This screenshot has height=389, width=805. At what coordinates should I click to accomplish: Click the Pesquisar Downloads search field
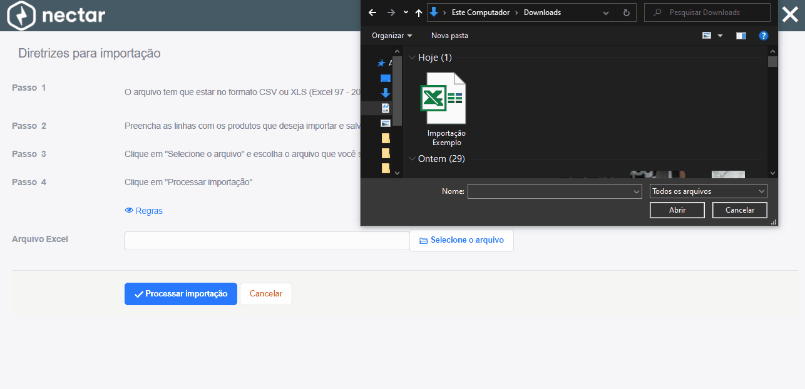[707, 13]
